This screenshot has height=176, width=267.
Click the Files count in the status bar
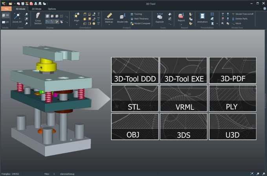(x=49, y=174)
